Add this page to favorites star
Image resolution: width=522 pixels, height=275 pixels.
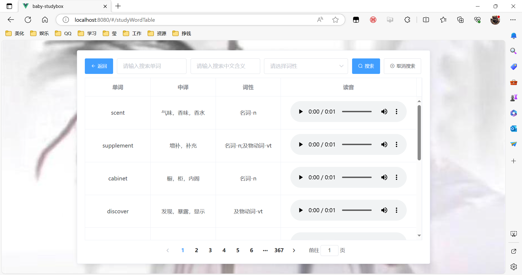pos(335,20)
